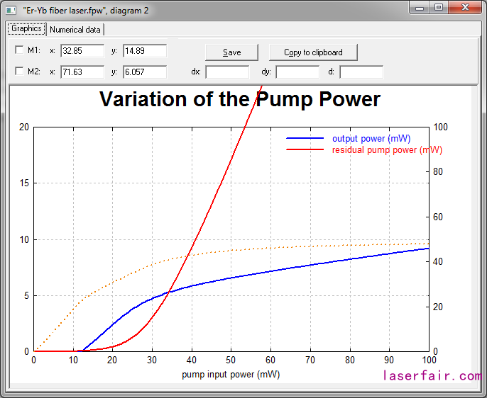Click the M1 x coordinate field
This screenshot has height=398, width=487.
click(82, 51)
